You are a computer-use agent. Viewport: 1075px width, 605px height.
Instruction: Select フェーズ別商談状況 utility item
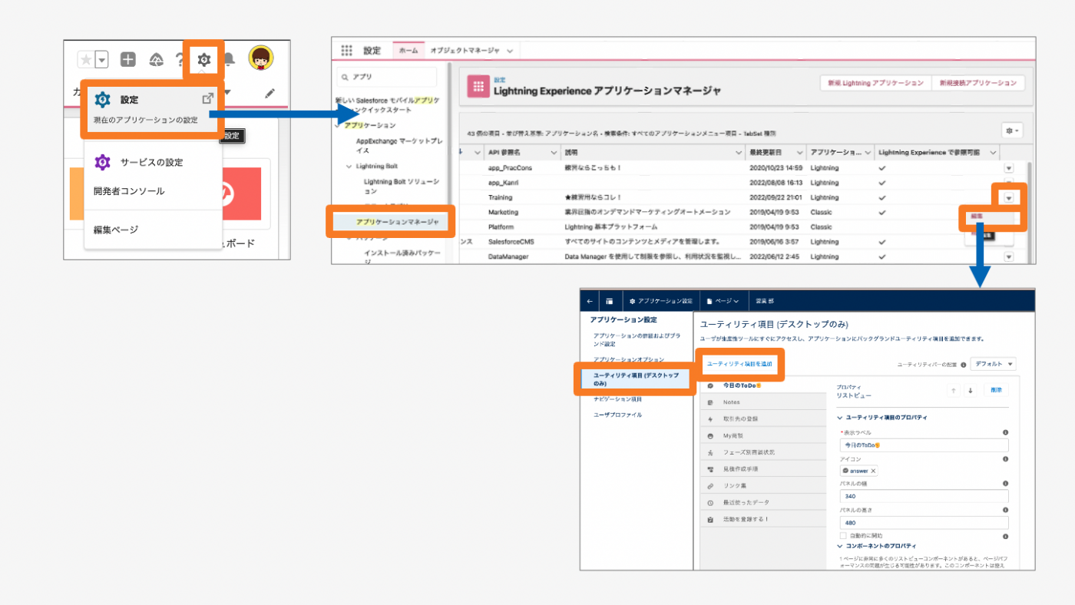pos(762,452)
